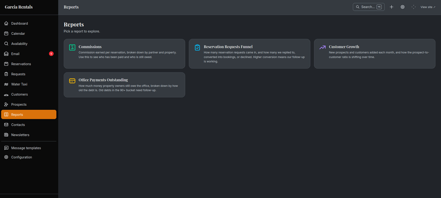Open Contacts in the sidebar
This screenshot has width=441, height=198.
coord(29,125)
